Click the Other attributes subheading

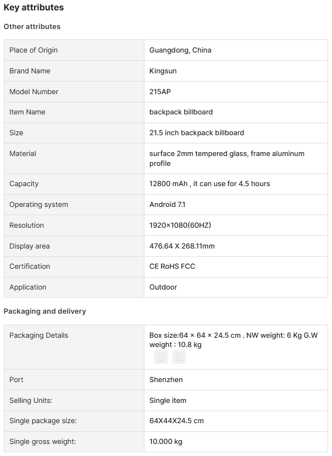point(32,26)
